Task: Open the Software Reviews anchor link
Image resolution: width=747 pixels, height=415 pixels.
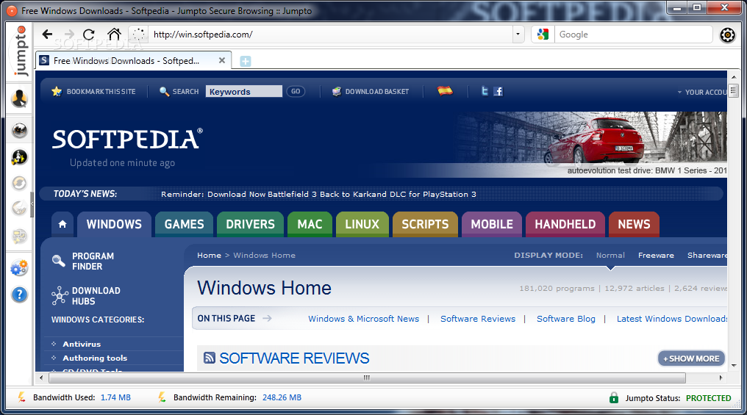Action: (x=478, y=319)
